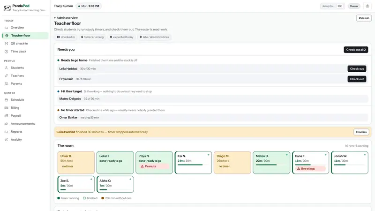Click the PandaPod panda logo
This screenshot has height=211, width=375.
coord(7,8)
